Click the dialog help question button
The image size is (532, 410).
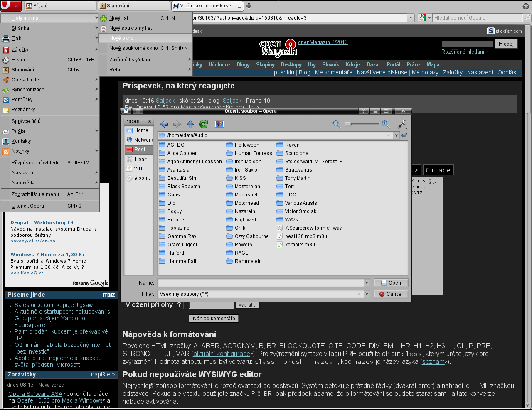363,111
